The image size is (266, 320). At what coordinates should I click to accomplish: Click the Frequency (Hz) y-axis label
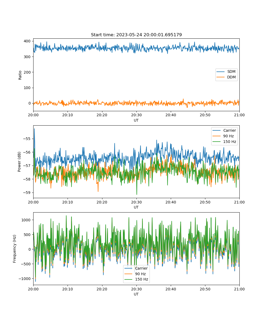coord(15,249)
